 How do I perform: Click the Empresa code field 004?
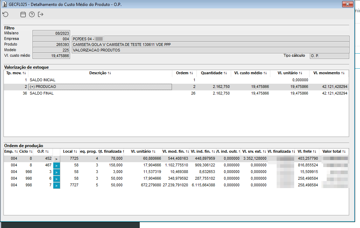[x=51, y=39]
